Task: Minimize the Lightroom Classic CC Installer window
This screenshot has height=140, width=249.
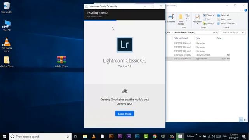Action: (144, 7)
